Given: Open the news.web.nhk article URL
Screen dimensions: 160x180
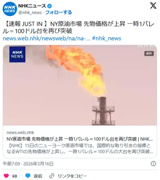Looking at the screenshot, I should click(46, 38).
